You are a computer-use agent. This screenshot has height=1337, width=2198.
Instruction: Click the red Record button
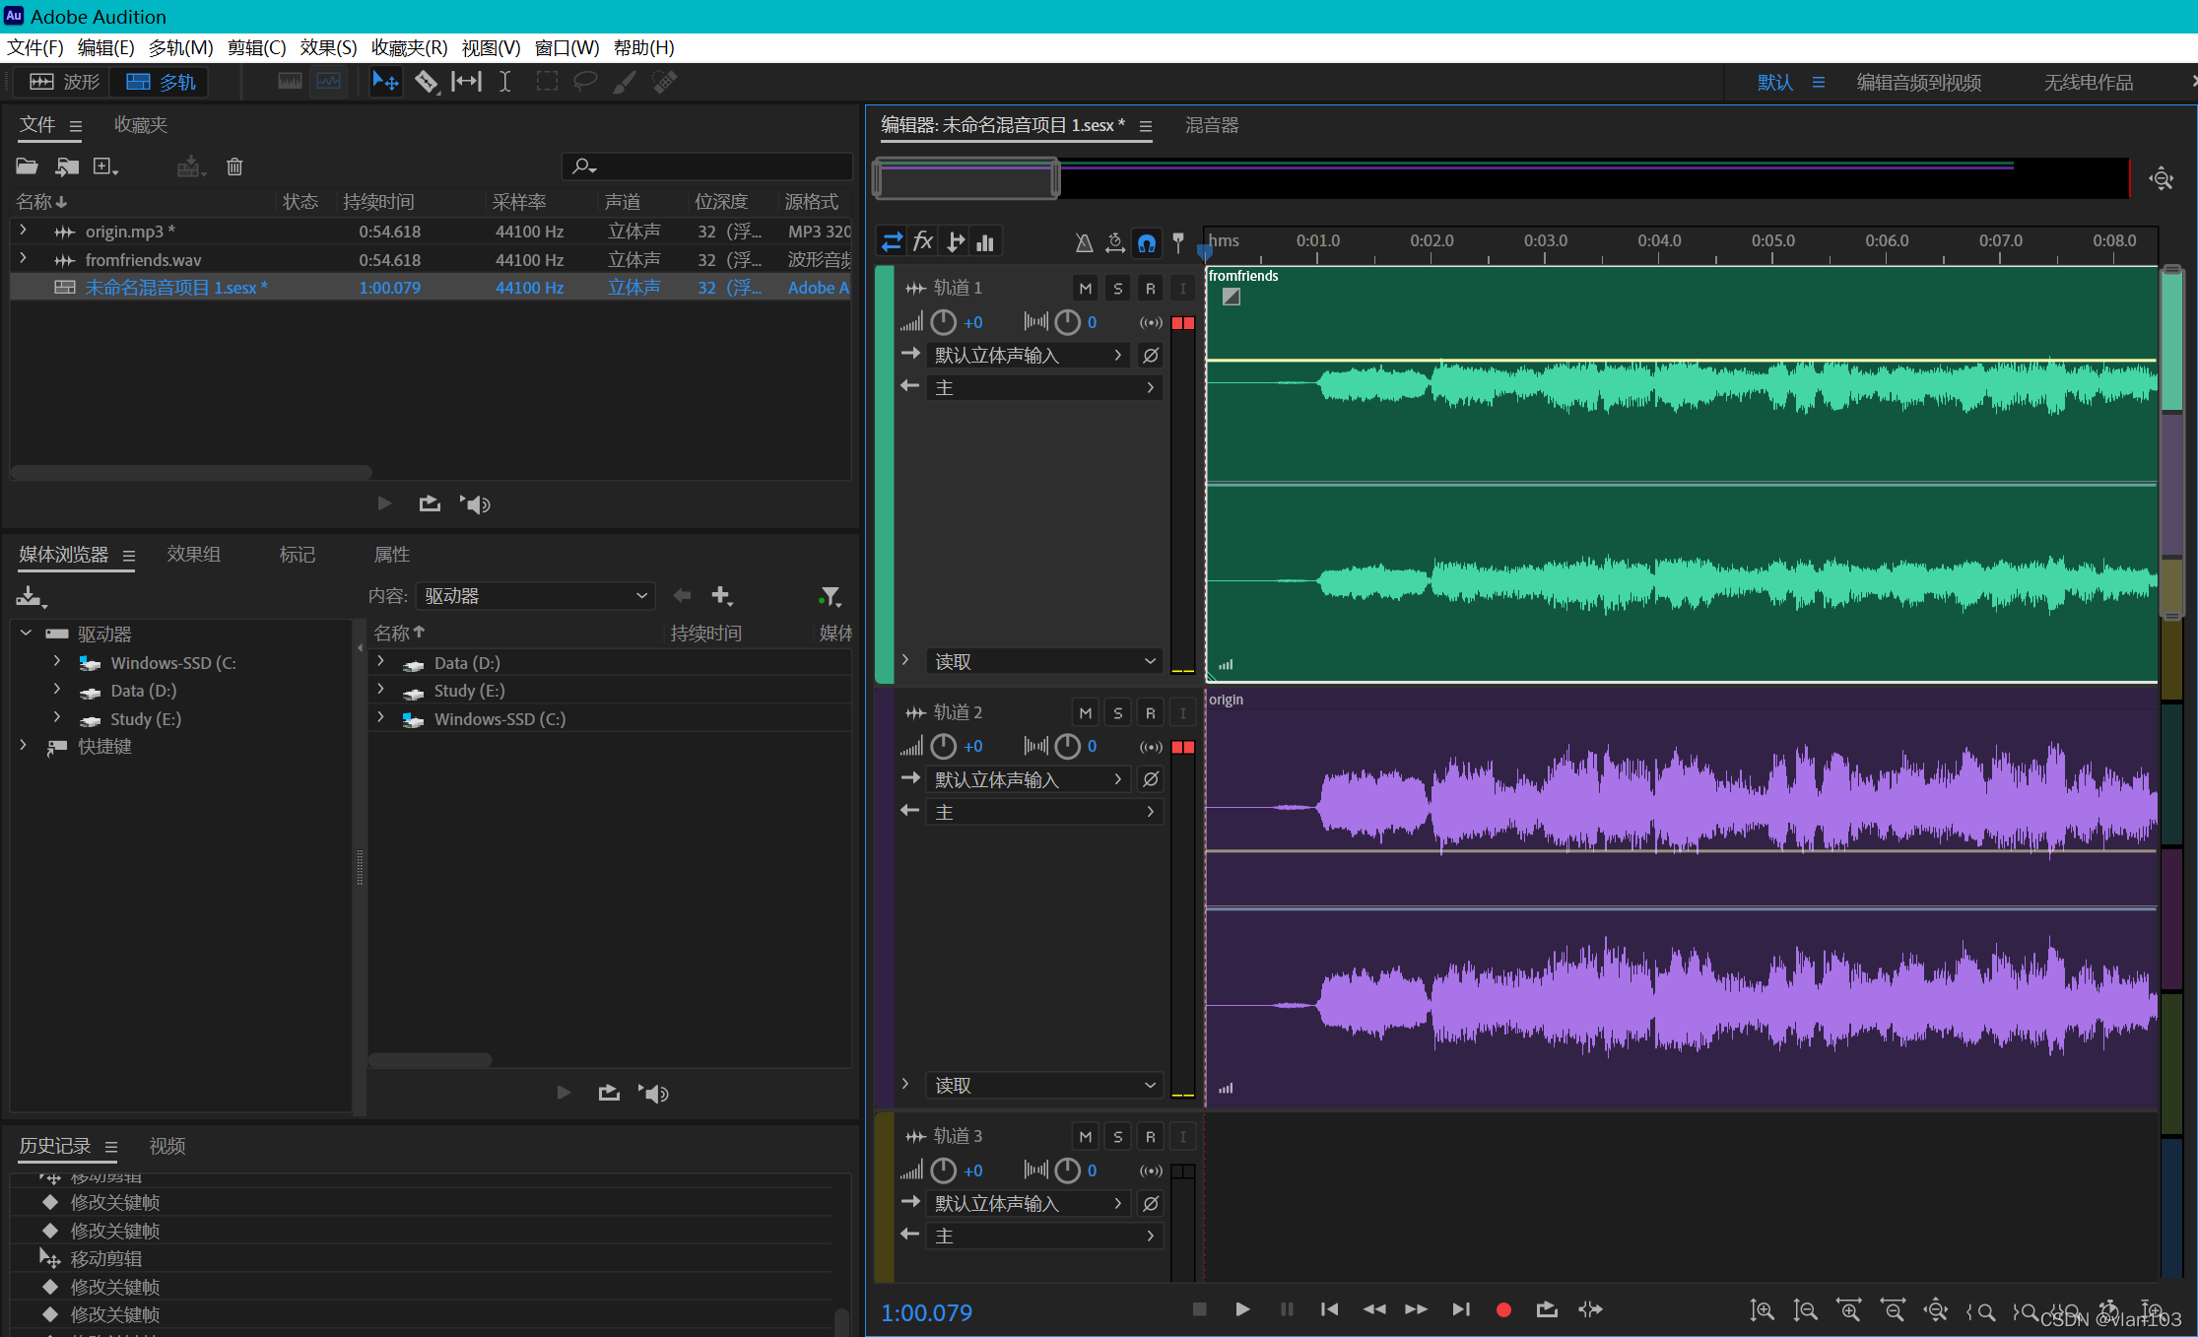click(1503, 1309)
